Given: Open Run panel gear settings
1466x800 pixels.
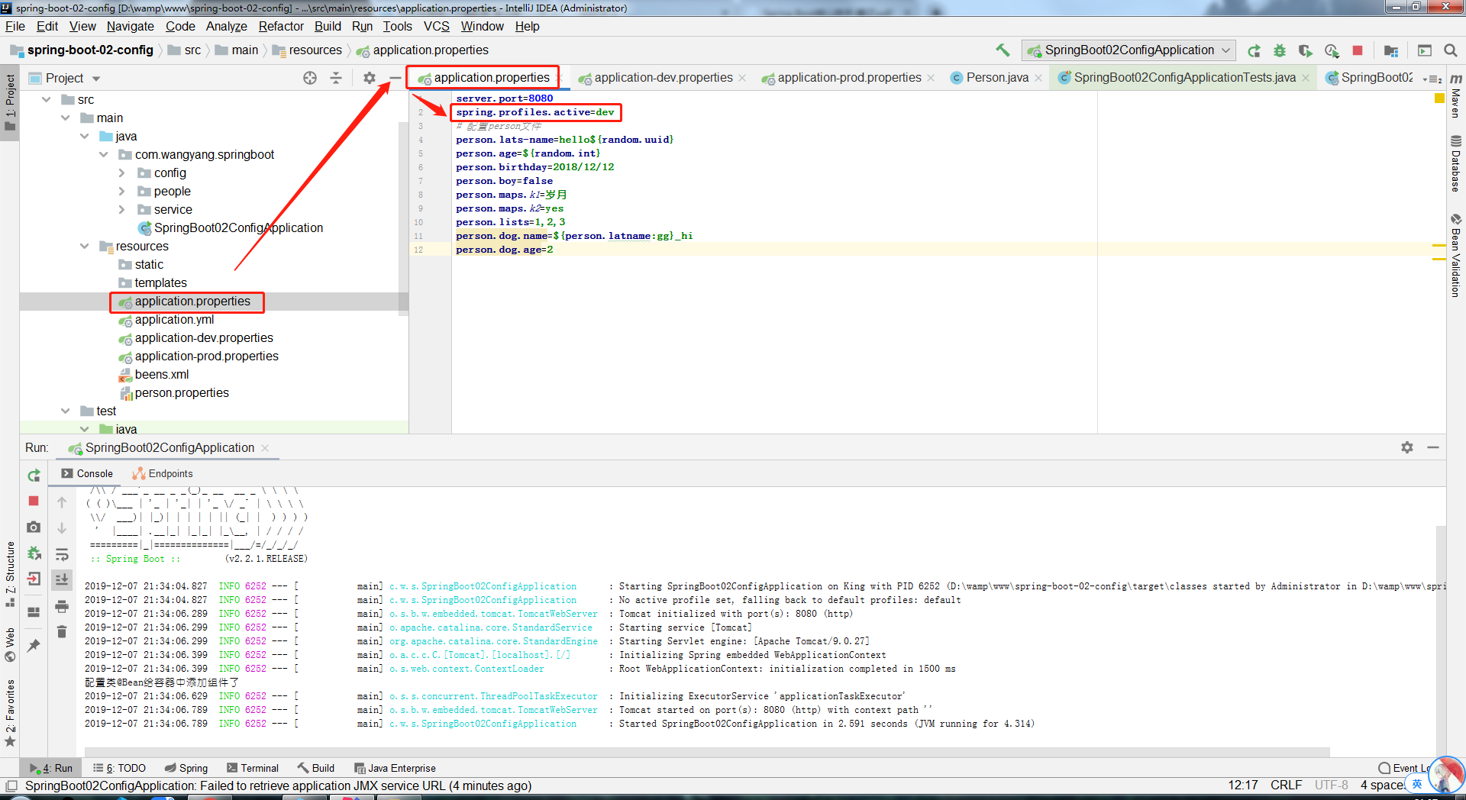Looking at the screenshot, I should [1407, 447].
